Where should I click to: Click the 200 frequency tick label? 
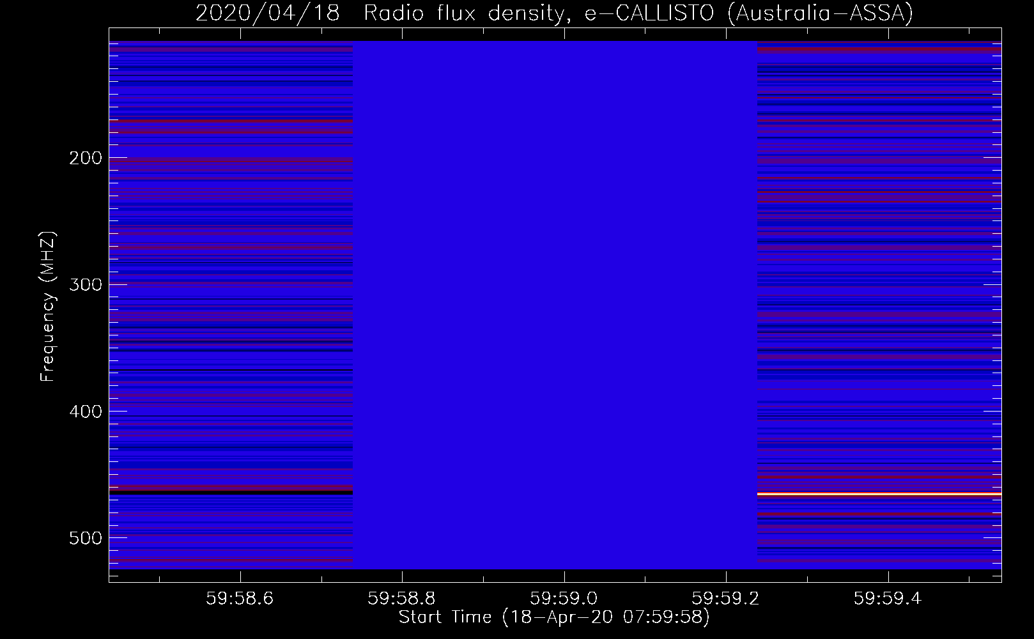(x=86, y=158)
